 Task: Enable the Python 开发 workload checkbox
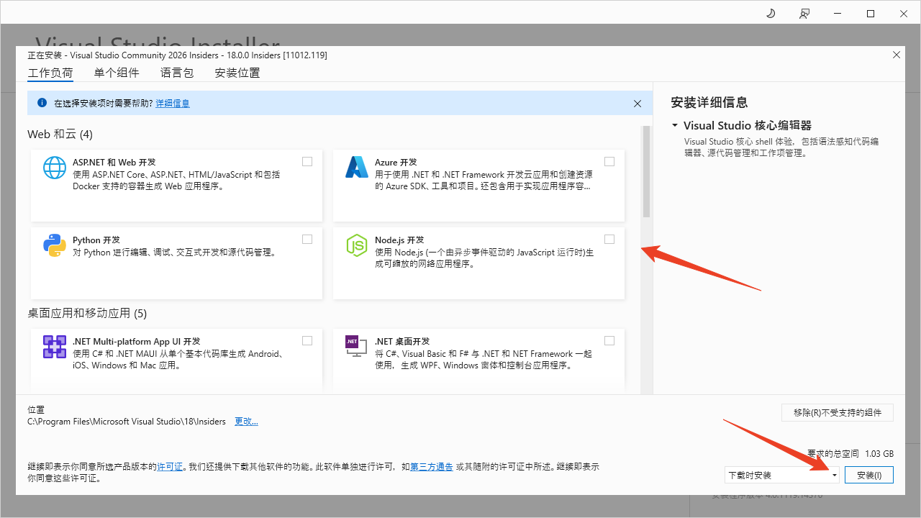click(x=307, y=239)
